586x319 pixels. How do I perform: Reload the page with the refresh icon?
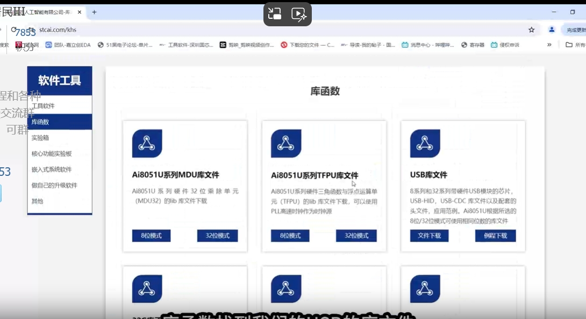click(14, 29)
